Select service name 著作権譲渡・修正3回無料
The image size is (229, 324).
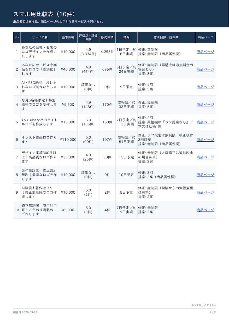39,175
